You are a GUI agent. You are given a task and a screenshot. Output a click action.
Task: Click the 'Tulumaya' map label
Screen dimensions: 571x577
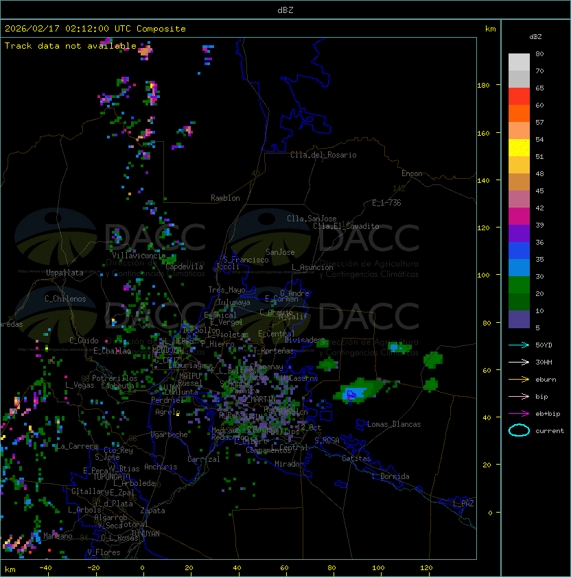[x=234, y=302]
